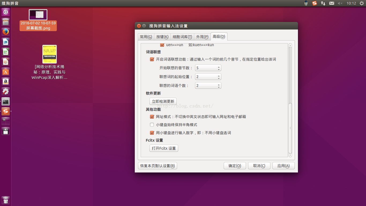Open the Ubuntu Dash search launcher
This screenshot has width=366, height=206.
click(x=6, y=12)
